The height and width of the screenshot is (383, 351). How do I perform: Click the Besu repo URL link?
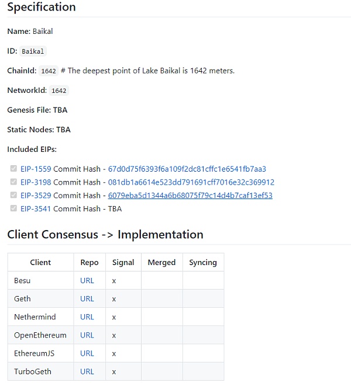(87, 281)
